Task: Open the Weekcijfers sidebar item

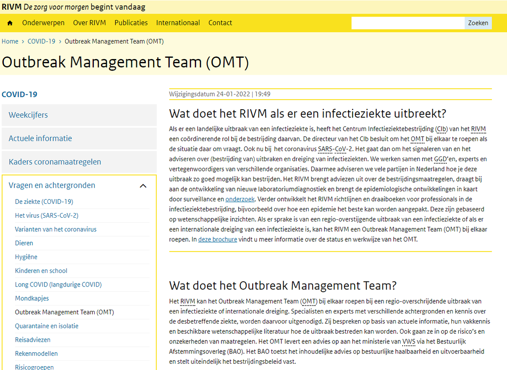Action: pos(79,115)
